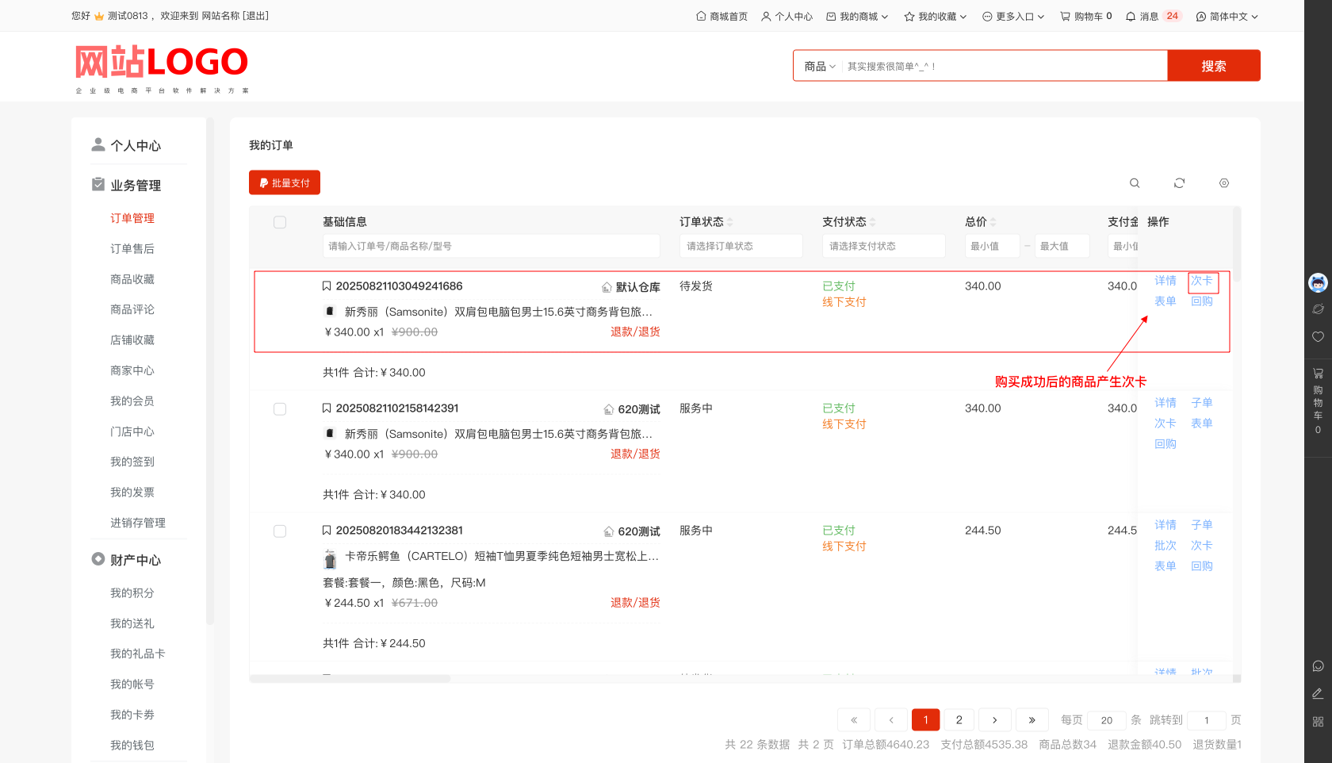
Task: Click the red 批量支付 button
Action: click(x=285, y=182)
